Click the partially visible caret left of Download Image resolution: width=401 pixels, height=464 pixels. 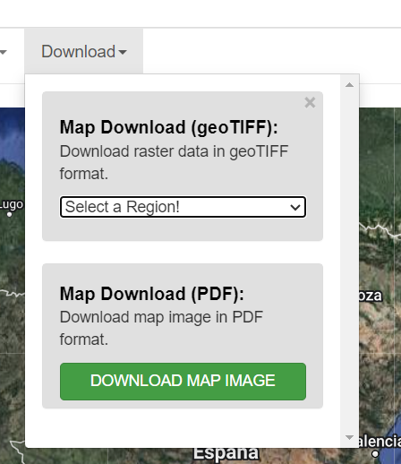[x=4, y=53]
